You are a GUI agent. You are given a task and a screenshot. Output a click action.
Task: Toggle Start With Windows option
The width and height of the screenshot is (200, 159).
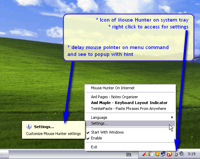130,132
